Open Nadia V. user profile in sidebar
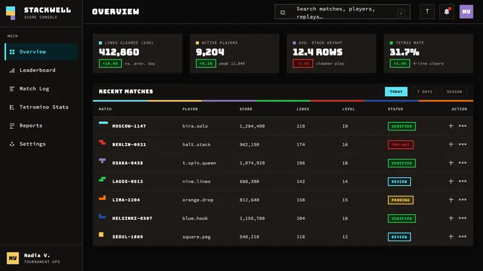 pos(41,258)
